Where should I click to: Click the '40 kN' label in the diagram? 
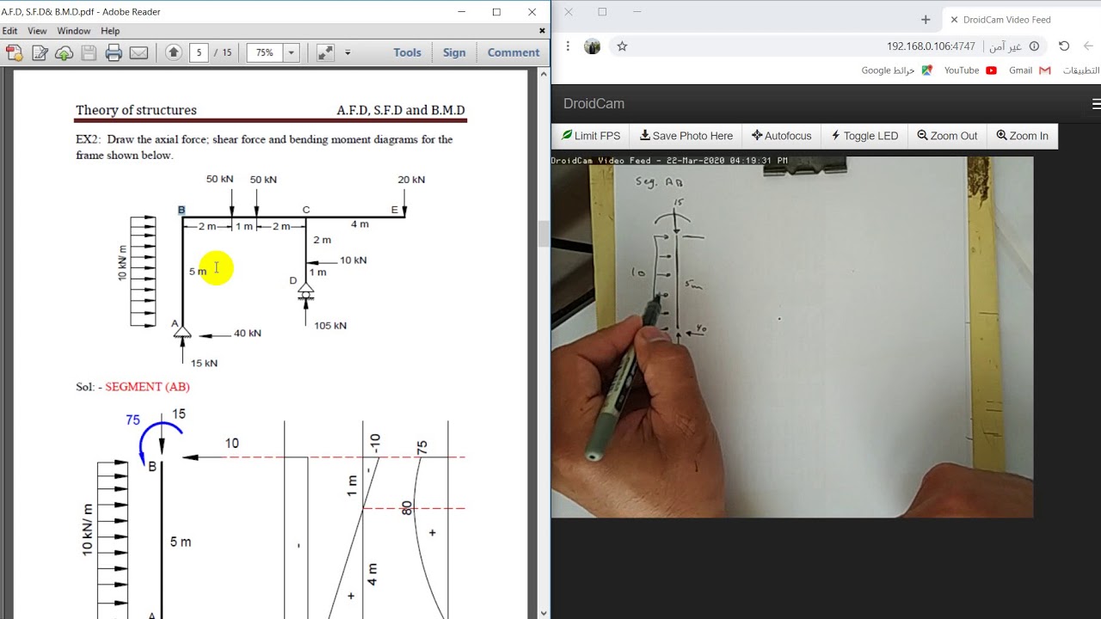[248, 334]
